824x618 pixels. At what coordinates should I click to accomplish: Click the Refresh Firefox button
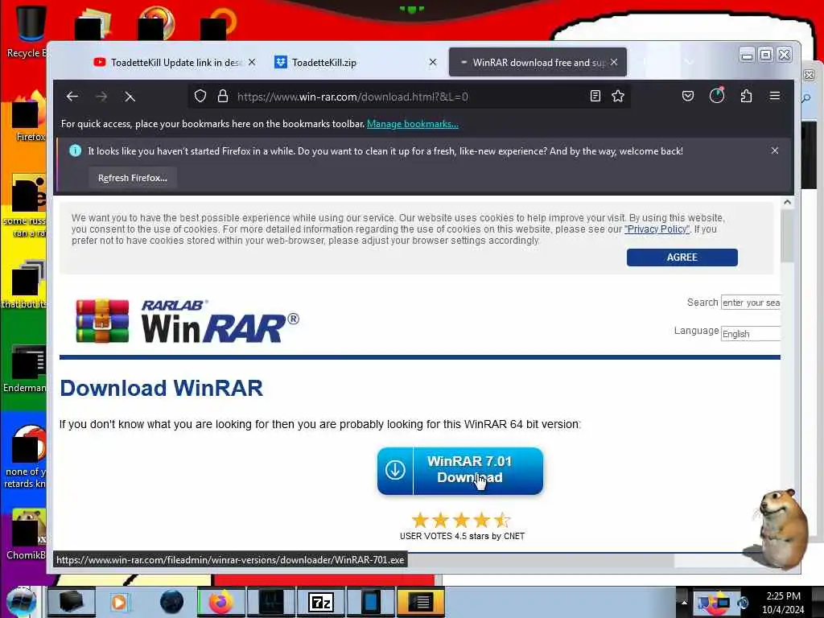point(133,178)
